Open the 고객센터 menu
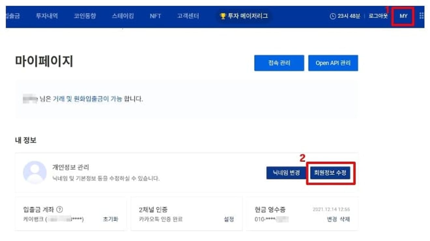 [188, 16]
